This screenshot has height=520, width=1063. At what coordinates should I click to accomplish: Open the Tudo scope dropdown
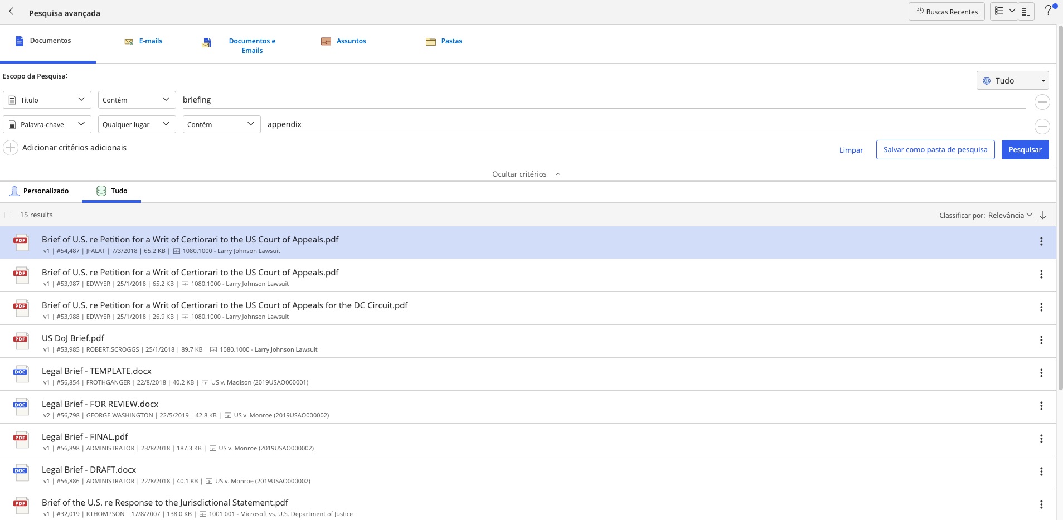coord(1012,80)
